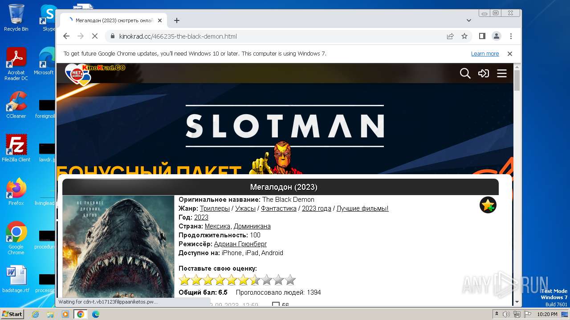570x320 pixels.
Task: Open Edge from the taskbar
Action: pyautogui.click(x=95, y=314)
